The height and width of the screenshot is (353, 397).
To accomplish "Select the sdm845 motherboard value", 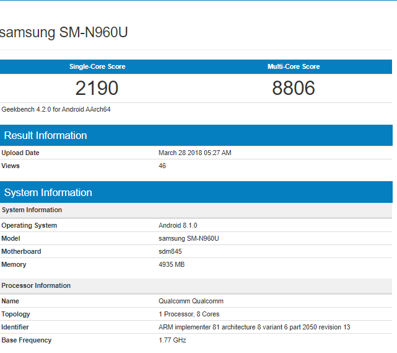I will coord(170,251).
